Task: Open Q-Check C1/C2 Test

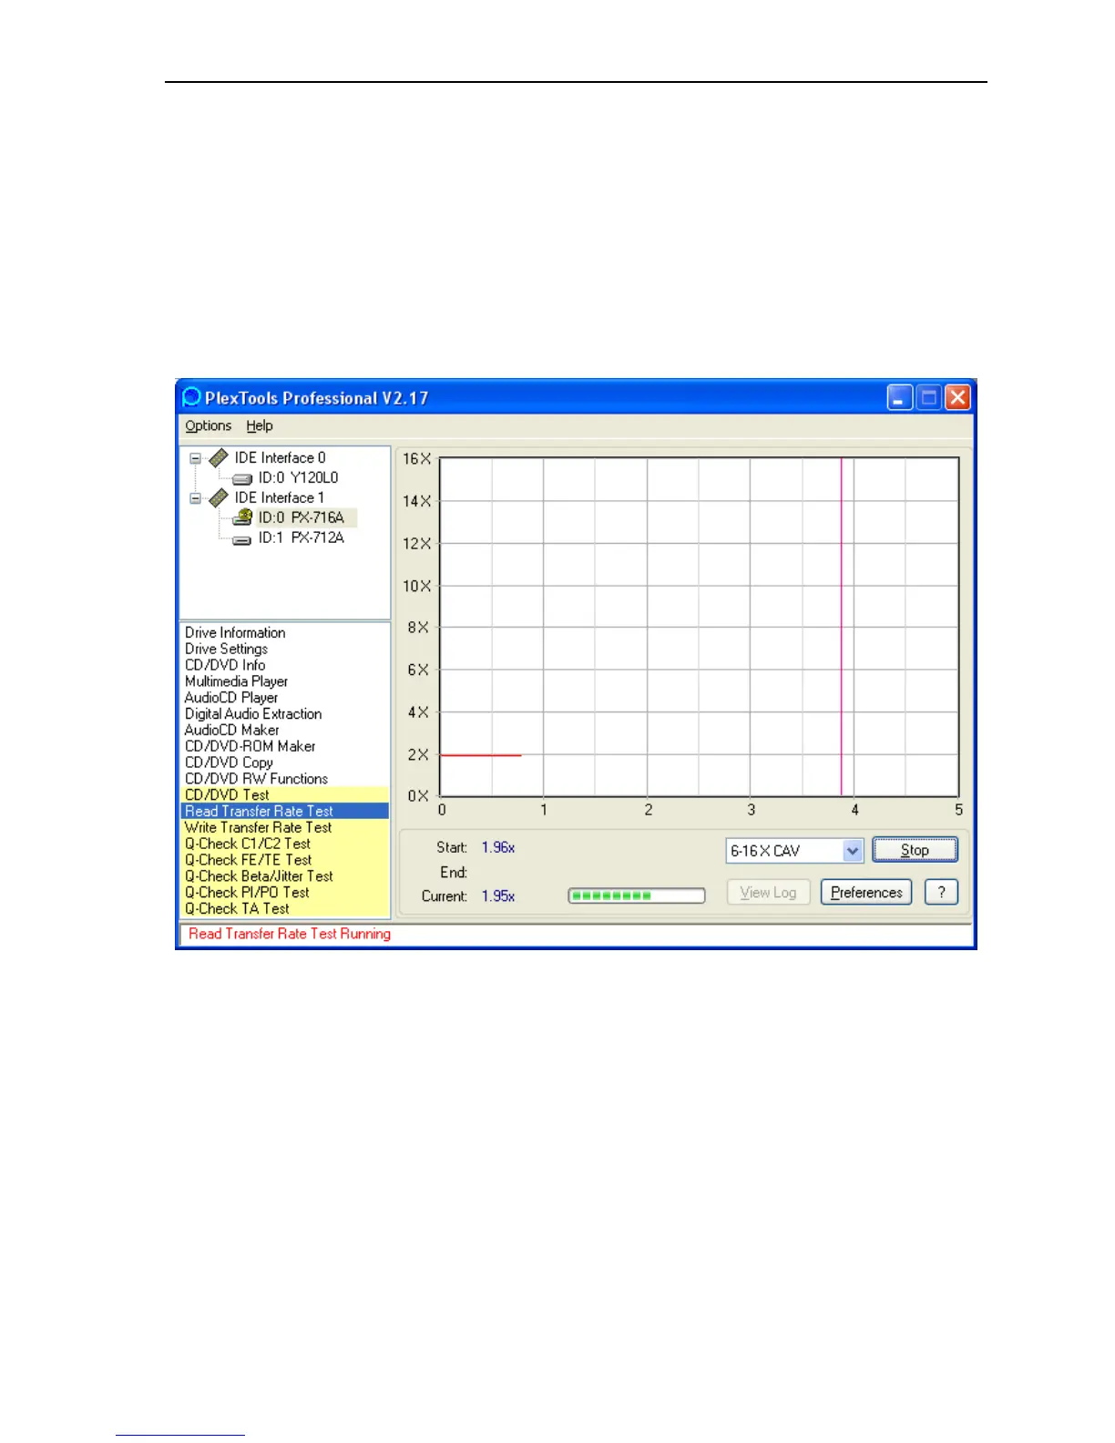Action: click(285, 844)
